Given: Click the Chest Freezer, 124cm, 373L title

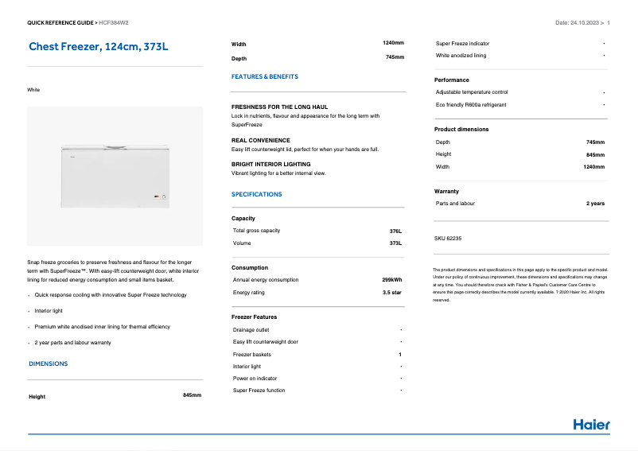Looking at the screenshot, I should point(98,47).
